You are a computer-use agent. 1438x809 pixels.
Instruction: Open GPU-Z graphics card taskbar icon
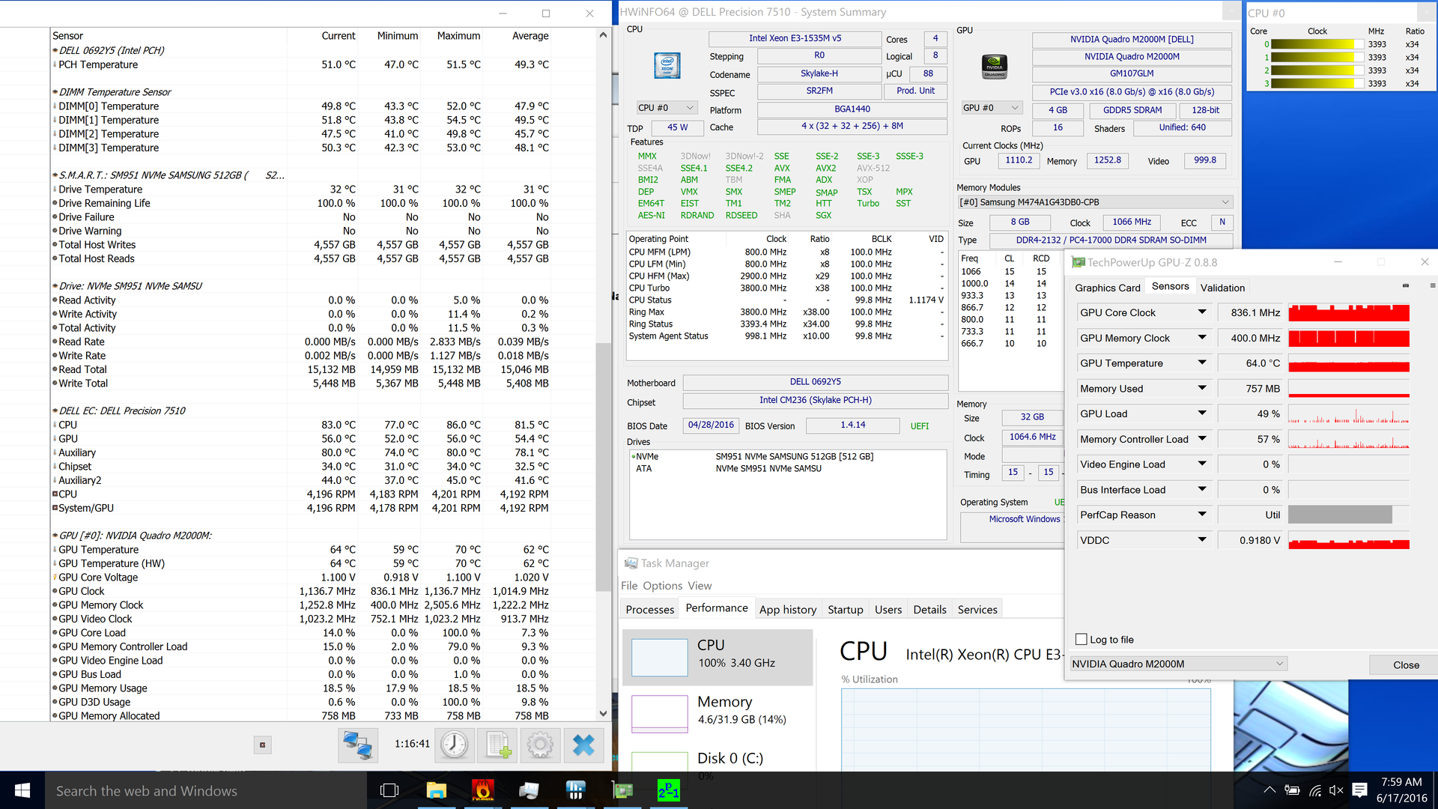pos(622,790)
